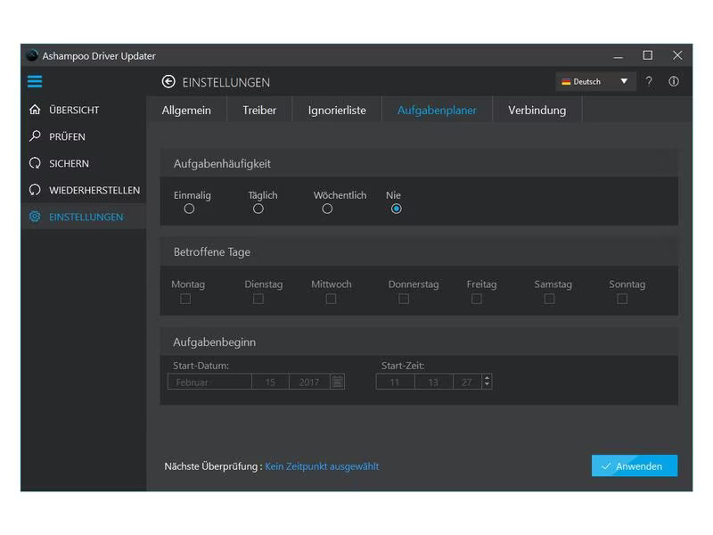Click the Start-Zeit spinner arrows

click(487, 382)
